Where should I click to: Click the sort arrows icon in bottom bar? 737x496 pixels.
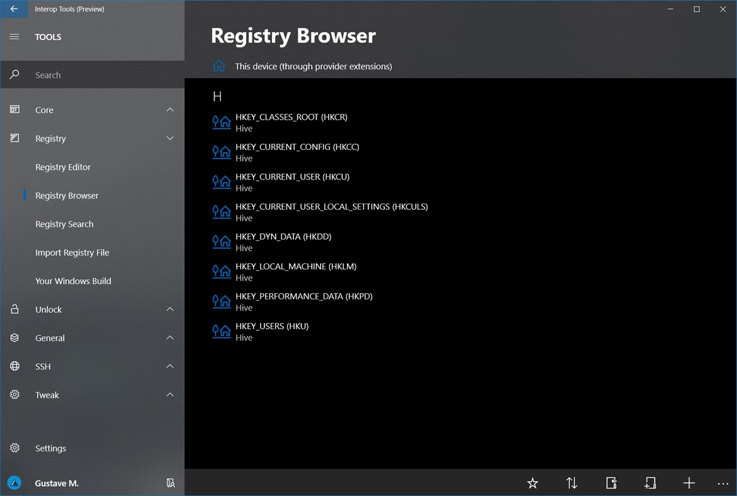(572, 483)
